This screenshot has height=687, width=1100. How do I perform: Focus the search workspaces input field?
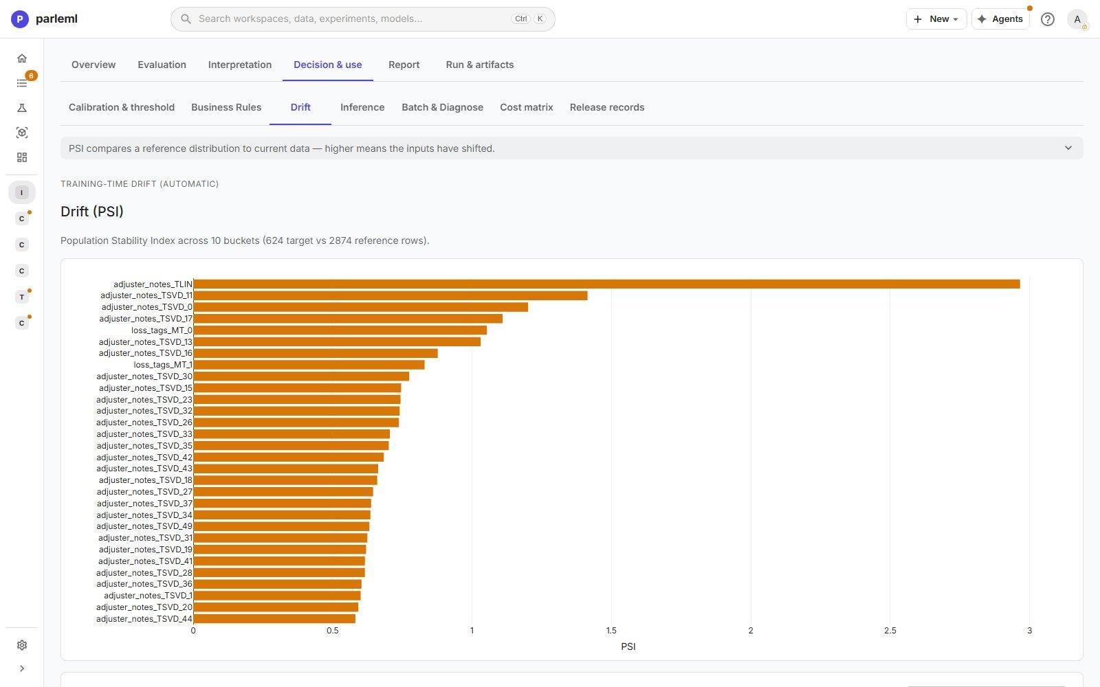pyautogui.click(x=362, y=19)
